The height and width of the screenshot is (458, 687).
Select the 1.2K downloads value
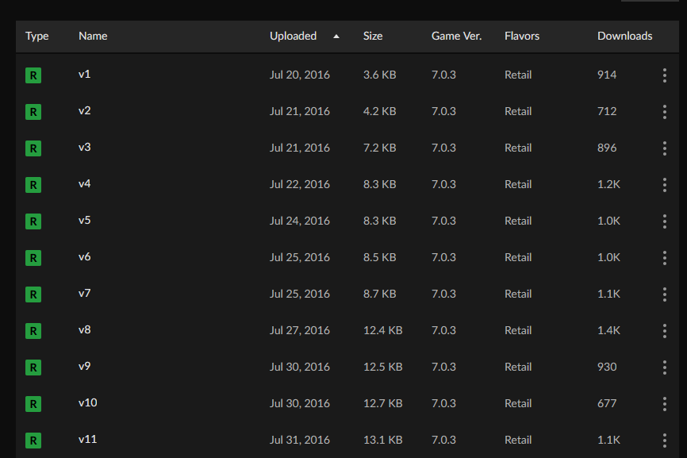pos(608,184)
